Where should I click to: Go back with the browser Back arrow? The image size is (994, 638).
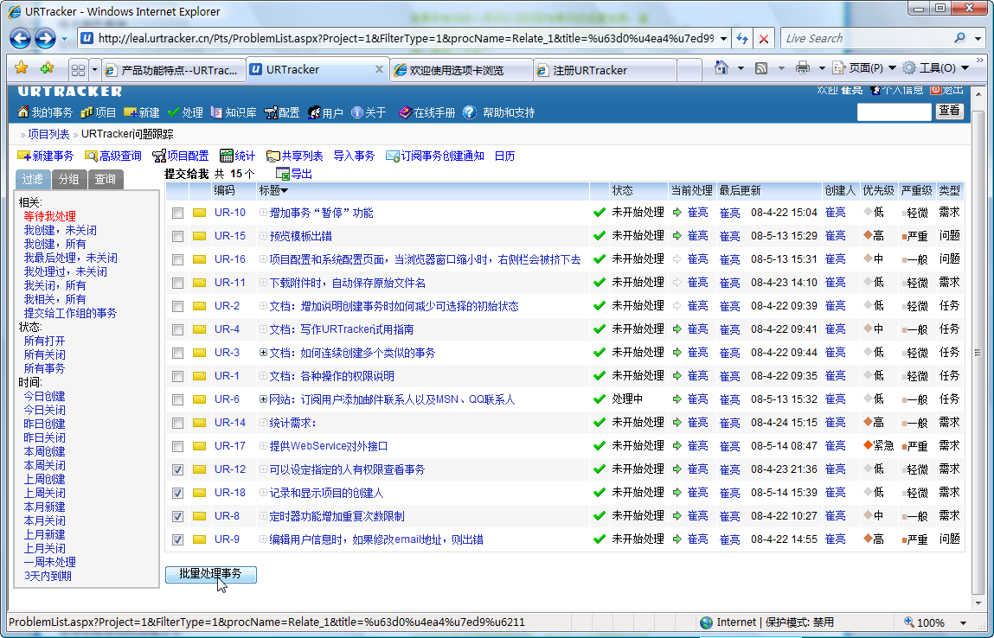pyautogui.click(x=20, y=39)
